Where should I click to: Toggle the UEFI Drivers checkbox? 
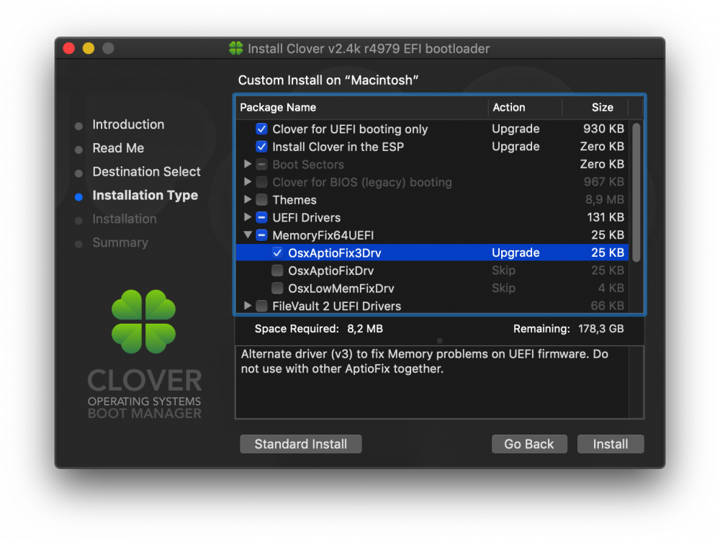(x=261, y=217)
